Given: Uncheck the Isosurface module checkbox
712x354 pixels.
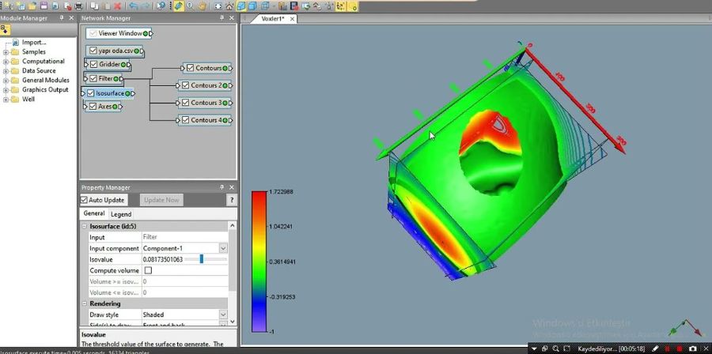Looking at the screenshot, I should (x=91, y=93).
